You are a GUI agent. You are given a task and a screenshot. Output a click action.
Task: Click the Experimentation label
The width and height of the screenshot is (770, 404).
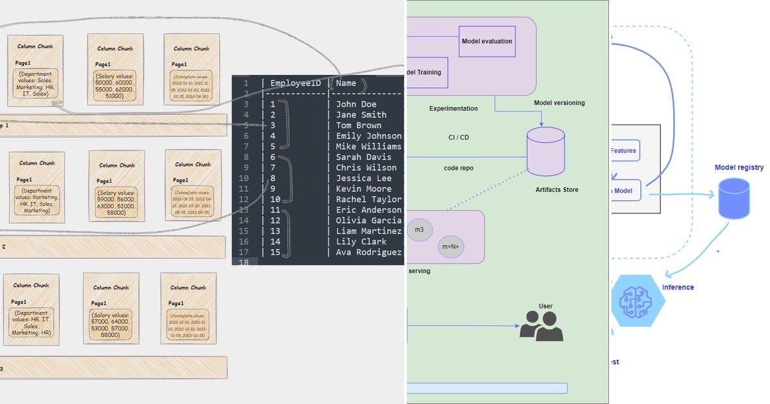pos(454,108)
